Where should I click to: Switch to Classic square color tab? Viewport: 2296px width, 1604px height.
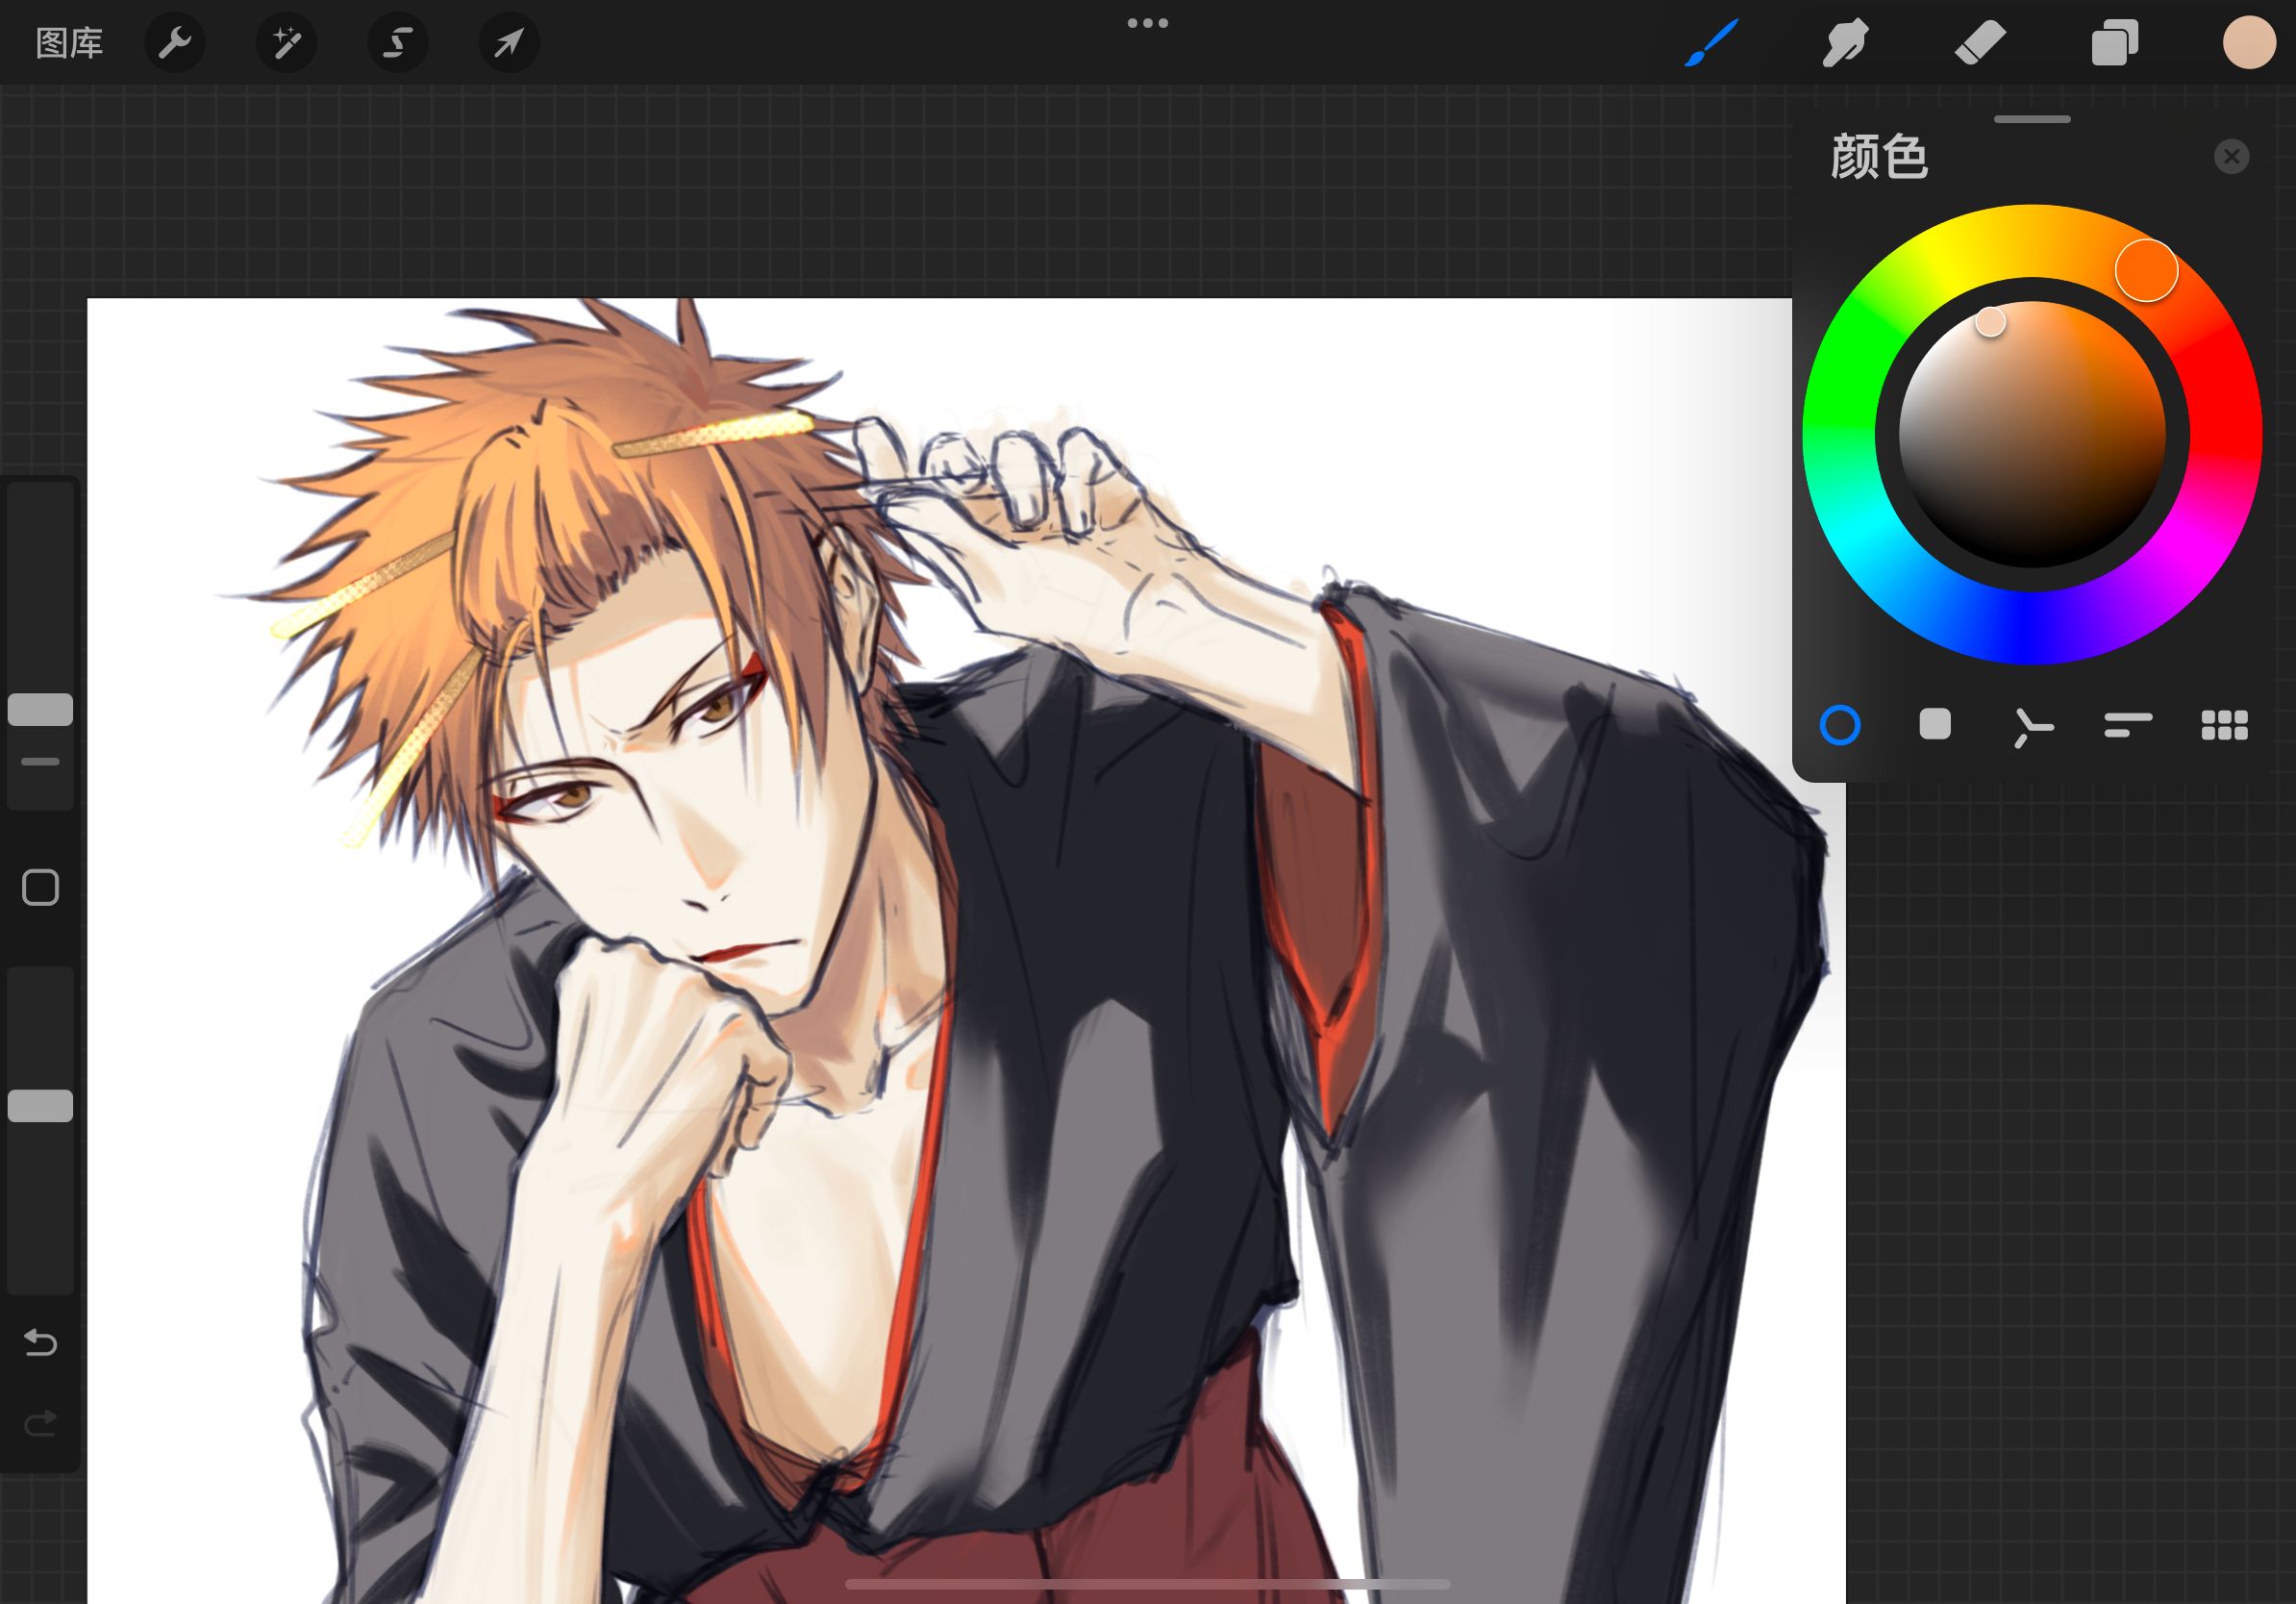pos(1935,725)
